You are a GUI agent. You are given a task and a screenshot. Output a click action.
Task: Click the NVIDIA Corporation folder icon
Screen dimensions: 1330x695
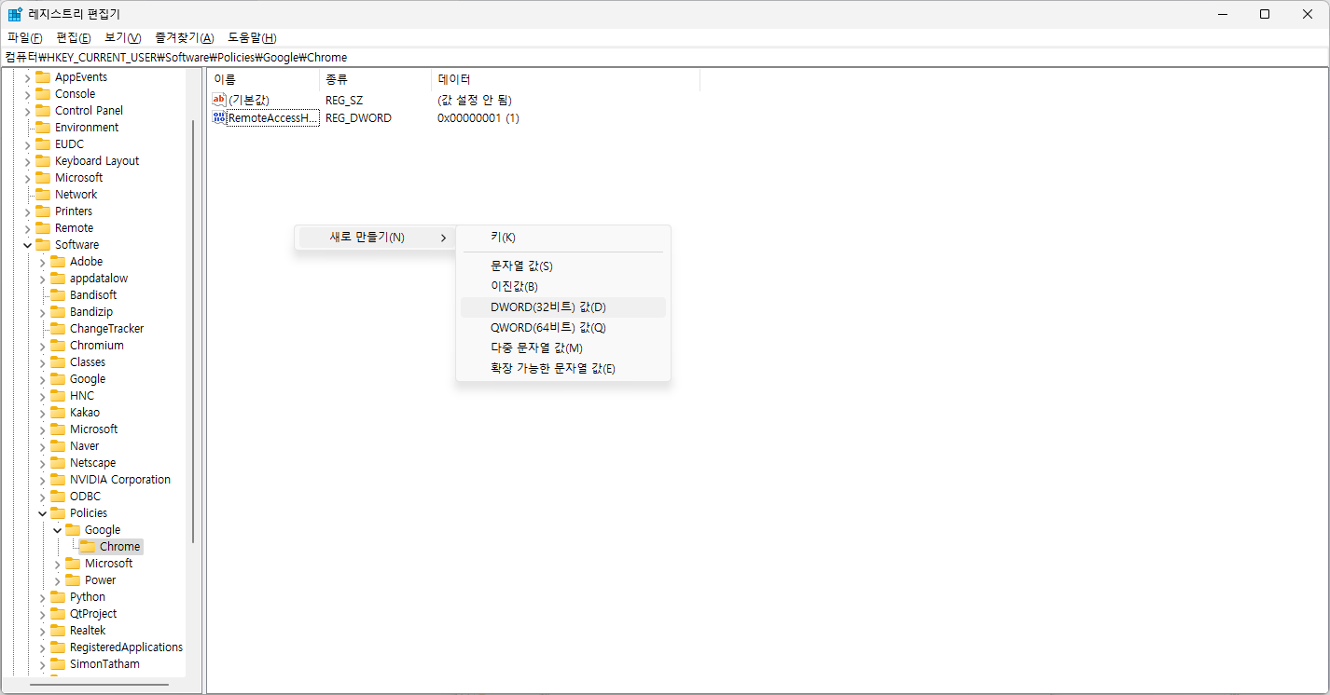[x=58, y=480]
